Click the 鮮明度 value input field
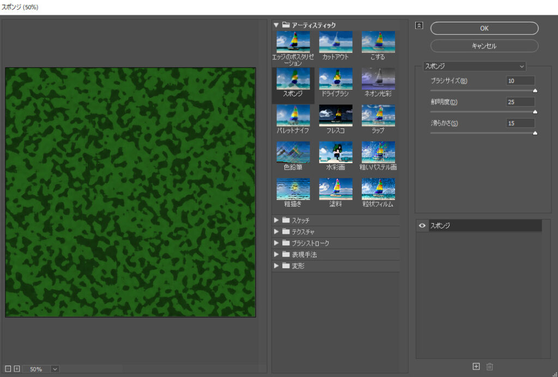Viewport: 558px width, 377px height. [520, 102]
